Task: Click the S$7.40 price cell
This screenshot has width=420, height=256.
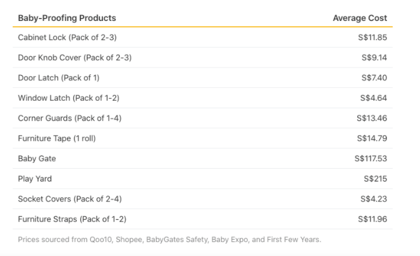Action: point(375,78)
